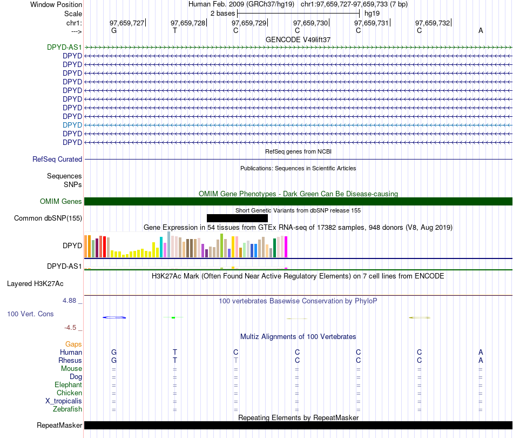Click the Dog species label
Viewport: 513px width, 438px height.
[x=76, y=377]
